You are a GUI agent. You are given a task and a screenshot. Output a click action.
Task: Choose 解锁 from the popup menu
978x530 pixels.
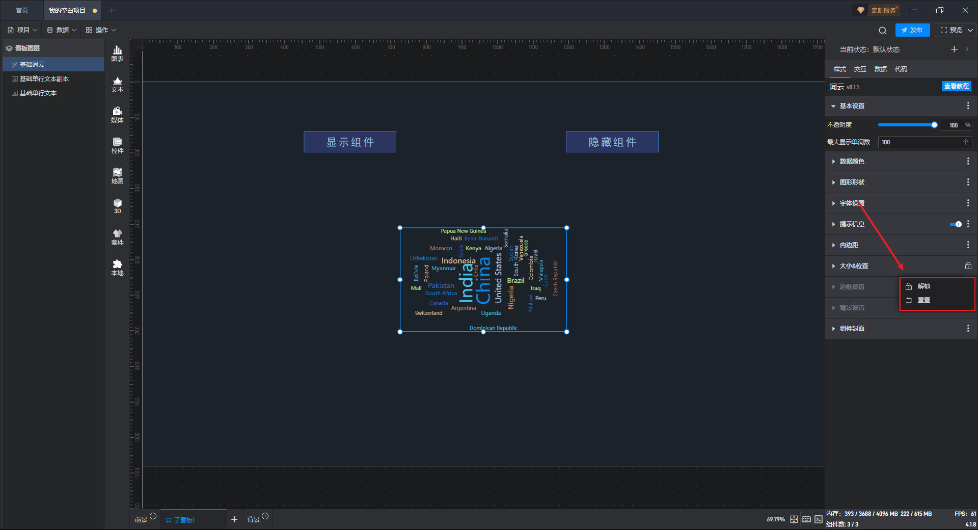[923, 286]
